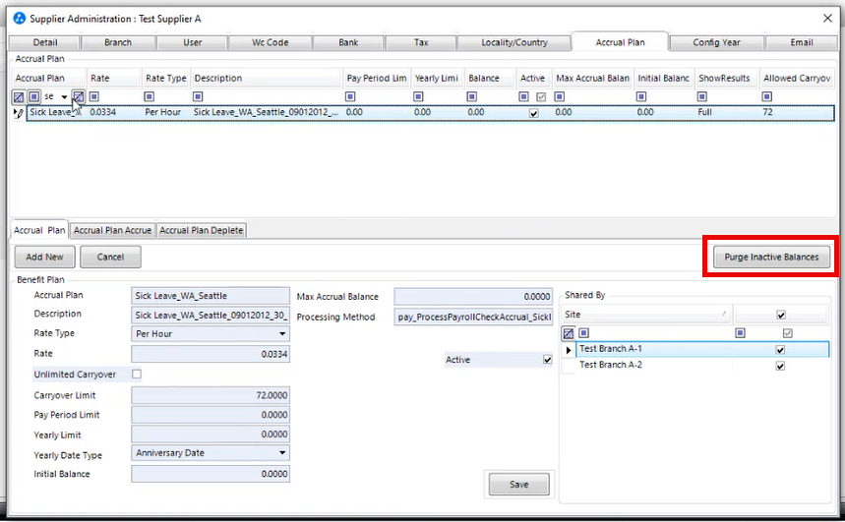Sort by the Site column header
The width and height of the screenshot is (845, 522).
(646, 315)
